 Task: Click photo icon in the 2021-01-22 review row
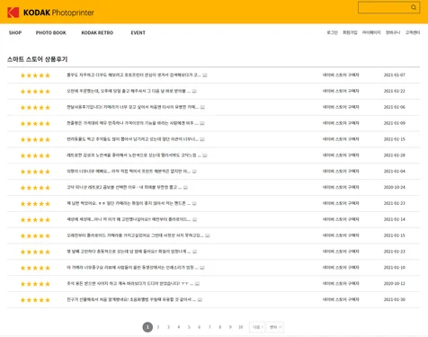[194, 91]
